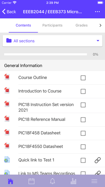
Task: Tick the Introduction to Course checkbox
Action: click(83, 91)
